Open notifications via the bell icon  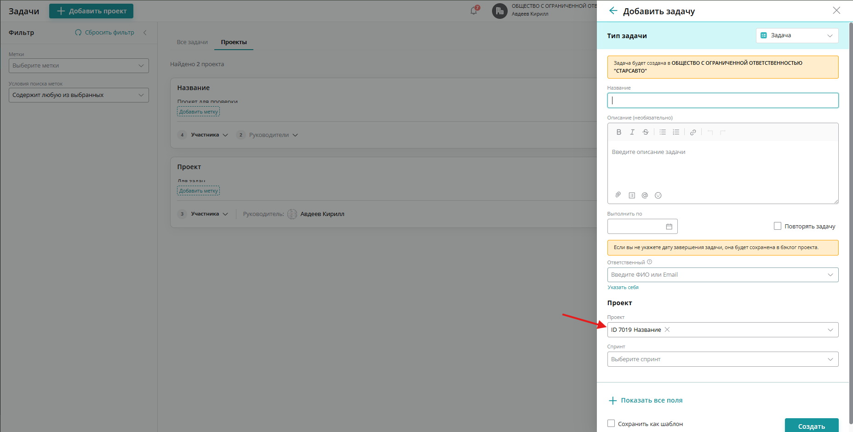tap(474, 11)
